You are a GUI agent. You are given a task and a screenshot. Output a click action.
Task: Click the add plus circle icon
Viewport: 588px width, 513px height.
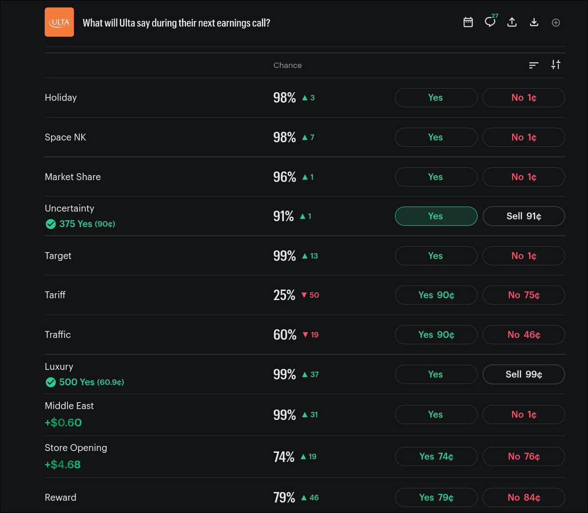click(x=556, y=23)
